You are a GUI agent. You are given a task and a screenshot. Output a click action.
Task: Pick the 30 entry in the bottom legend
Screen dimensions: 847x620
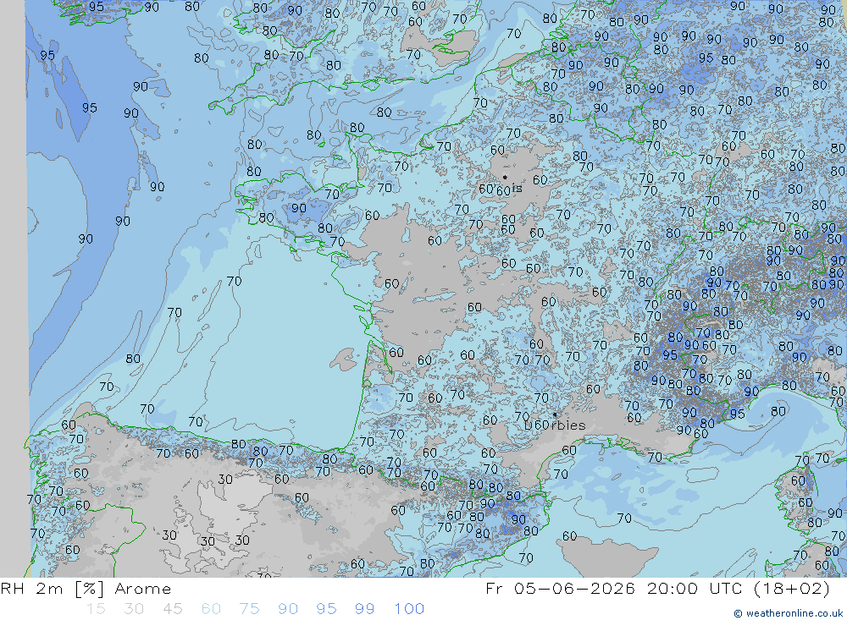pos(134,609)
